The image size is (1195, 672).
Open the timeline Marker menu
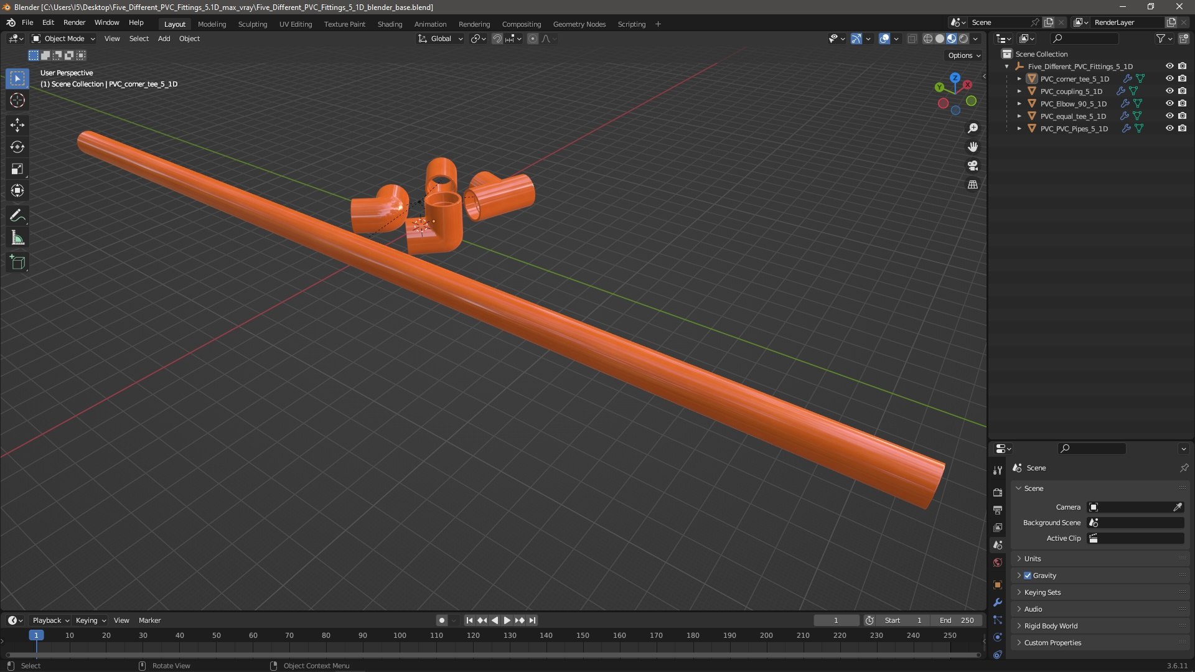(x=149, y=620)
